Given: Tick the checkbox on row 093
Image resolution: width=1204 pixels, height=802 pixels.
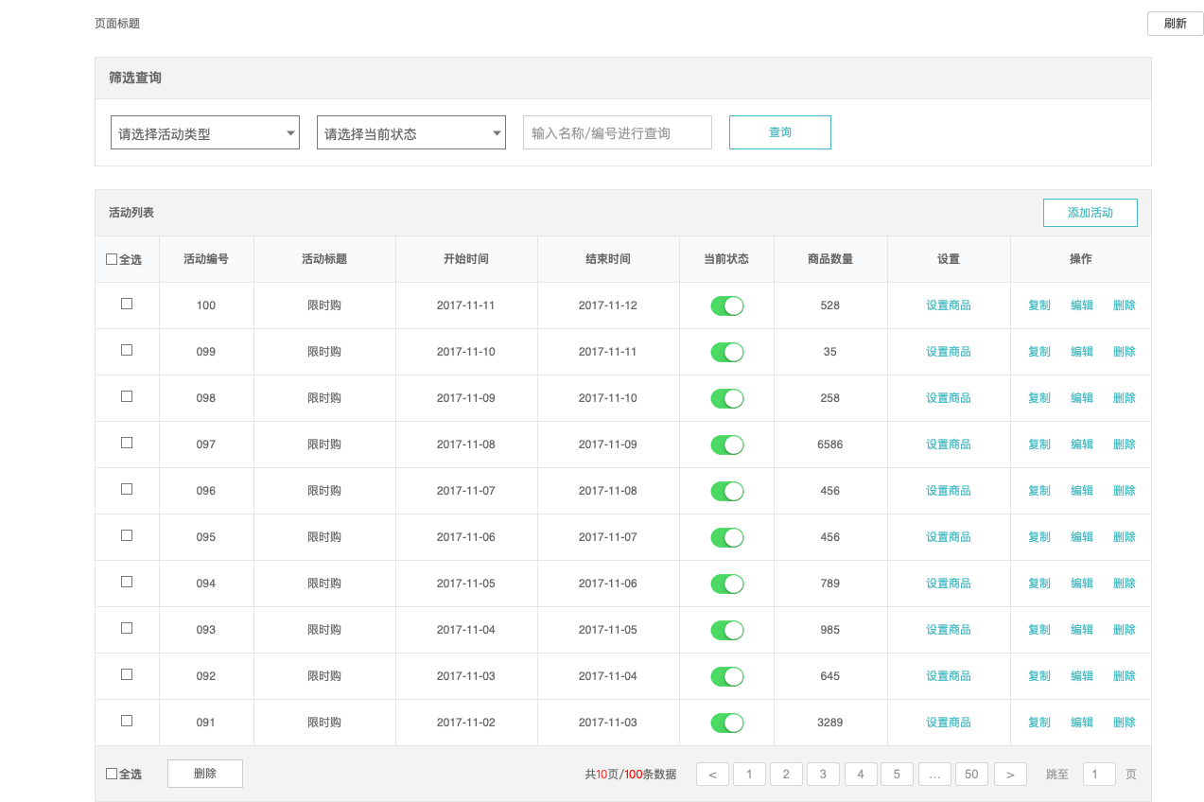Looking at the screenshot, I should [126, 628].
